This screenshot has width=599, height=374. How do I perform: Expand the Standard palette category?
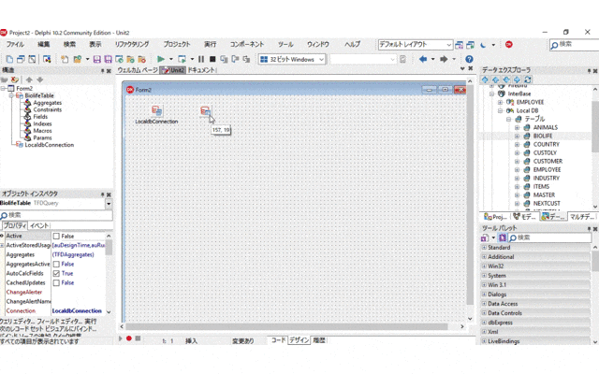pyautogui.click(x=484, y=247)
